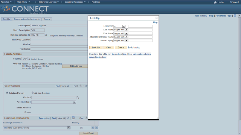Expand the Favorites menu
The height and width of the screenshot is (135, 241).
6,2
